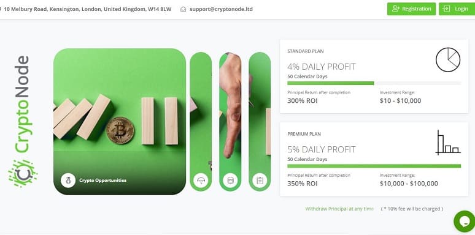The width and height of the screenshot is (475, 235).
Task: Click the bitcoin dominoes Crypto Opportunities image
Action: coord(120,121)
